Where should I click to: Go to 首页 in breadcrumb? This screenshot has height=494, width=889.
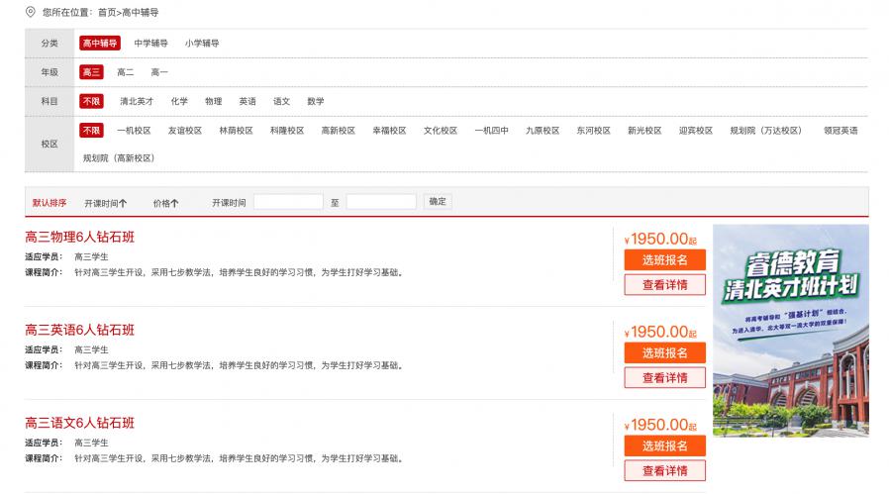pos(107,12)
